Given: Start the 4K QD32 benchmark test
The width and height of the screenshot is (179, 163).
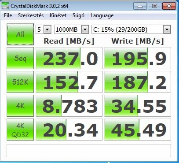Looking at the screenshot, I should [x=20, y=130].
